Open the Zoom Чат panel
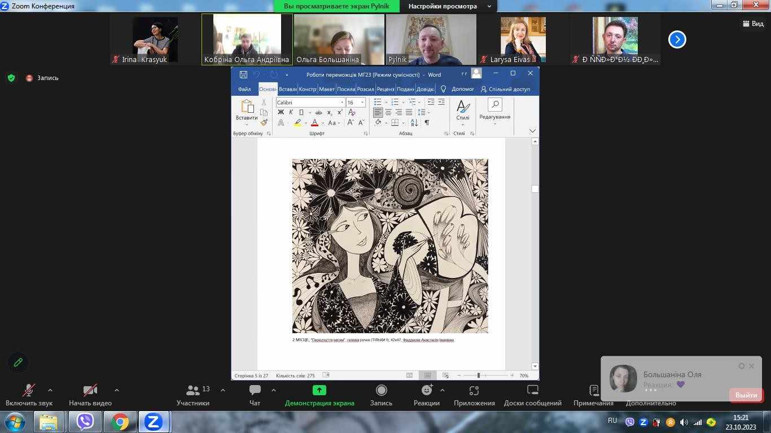 tap(255, 395)
